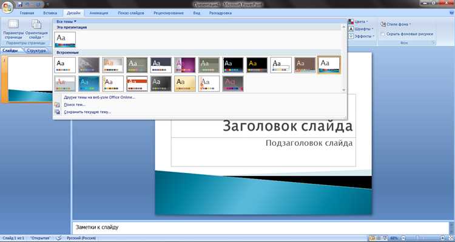Image resolution: width=455 pixels, height=242 pixels.
Task: Expand the All Themes (Все темы) filter
Action: (x=67, y=21)
